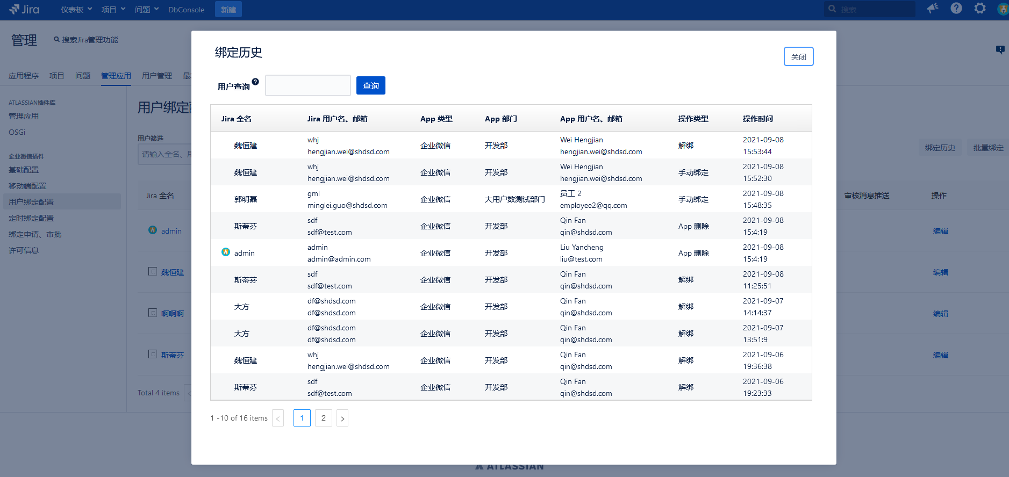Image resolution: width=1009 pixels, height=477 pixels.
Task: Switch to the 用户管理 tab
Action: 157,76
